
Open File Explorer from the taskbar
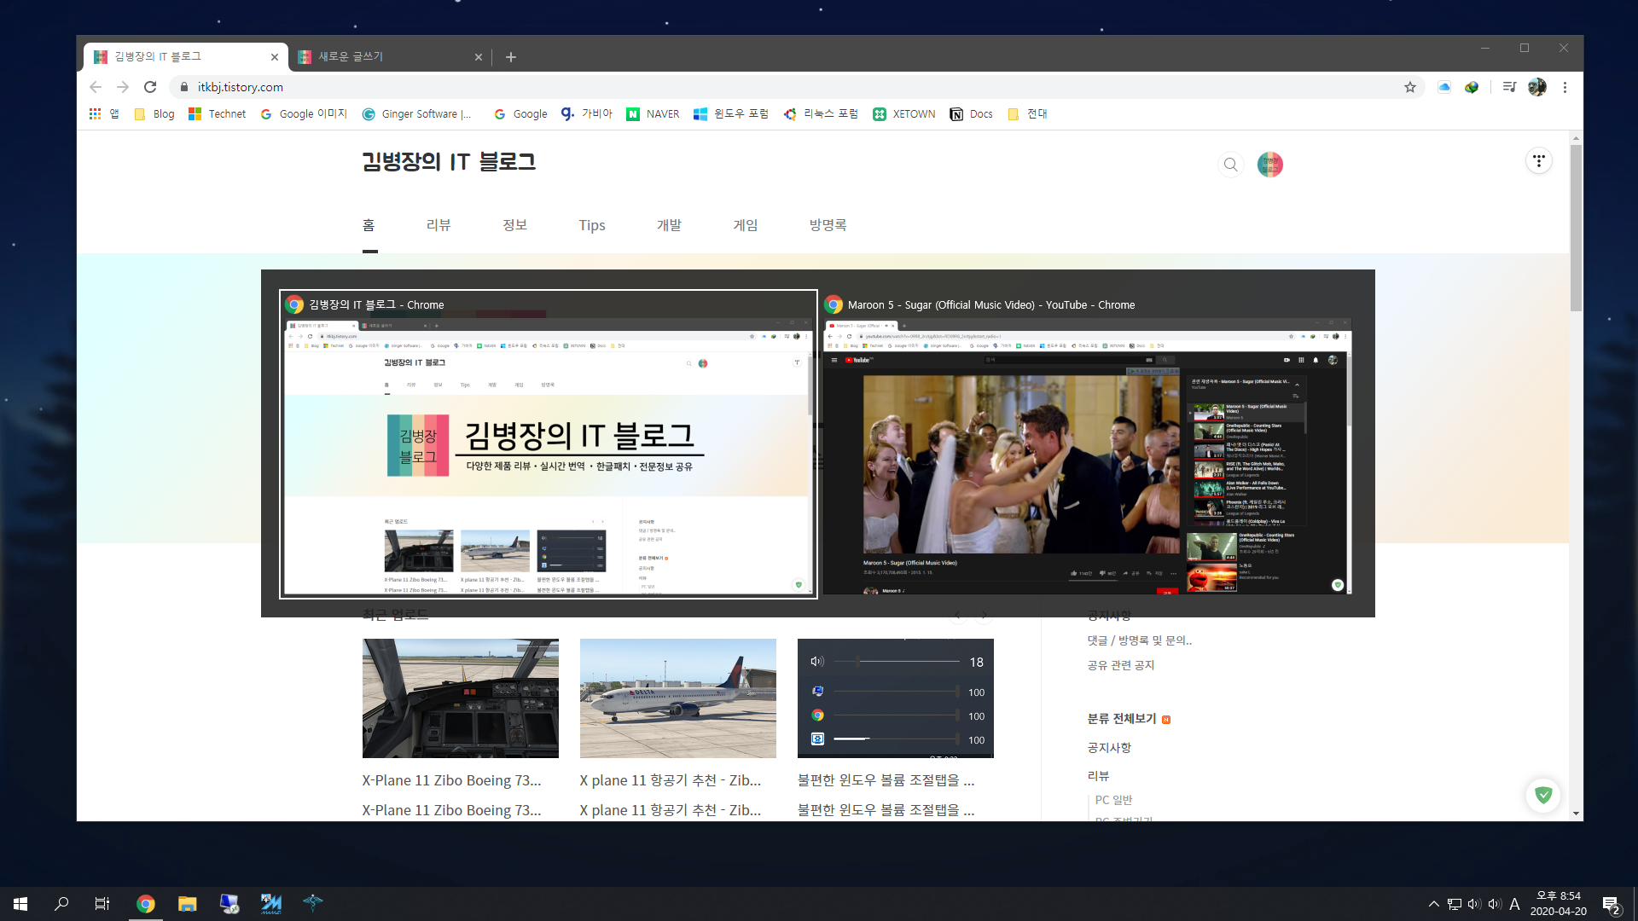[x=187, y=904]
